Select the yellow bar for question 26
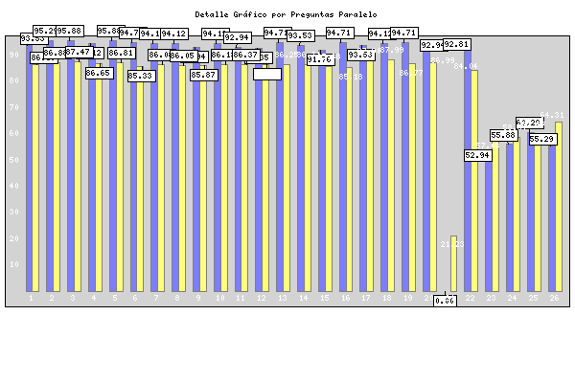575x383 pixels. tap(559, 207)
